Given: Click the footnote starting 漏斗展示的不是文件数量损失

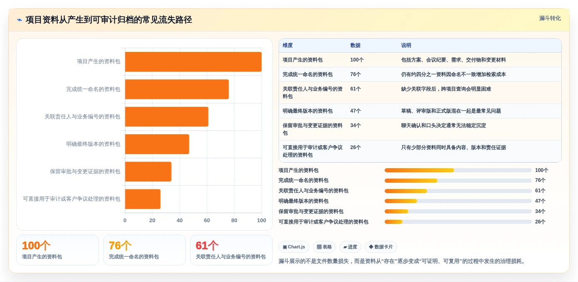Looking at the screenshot, I should pyautogui.click(x=403, y=261).
